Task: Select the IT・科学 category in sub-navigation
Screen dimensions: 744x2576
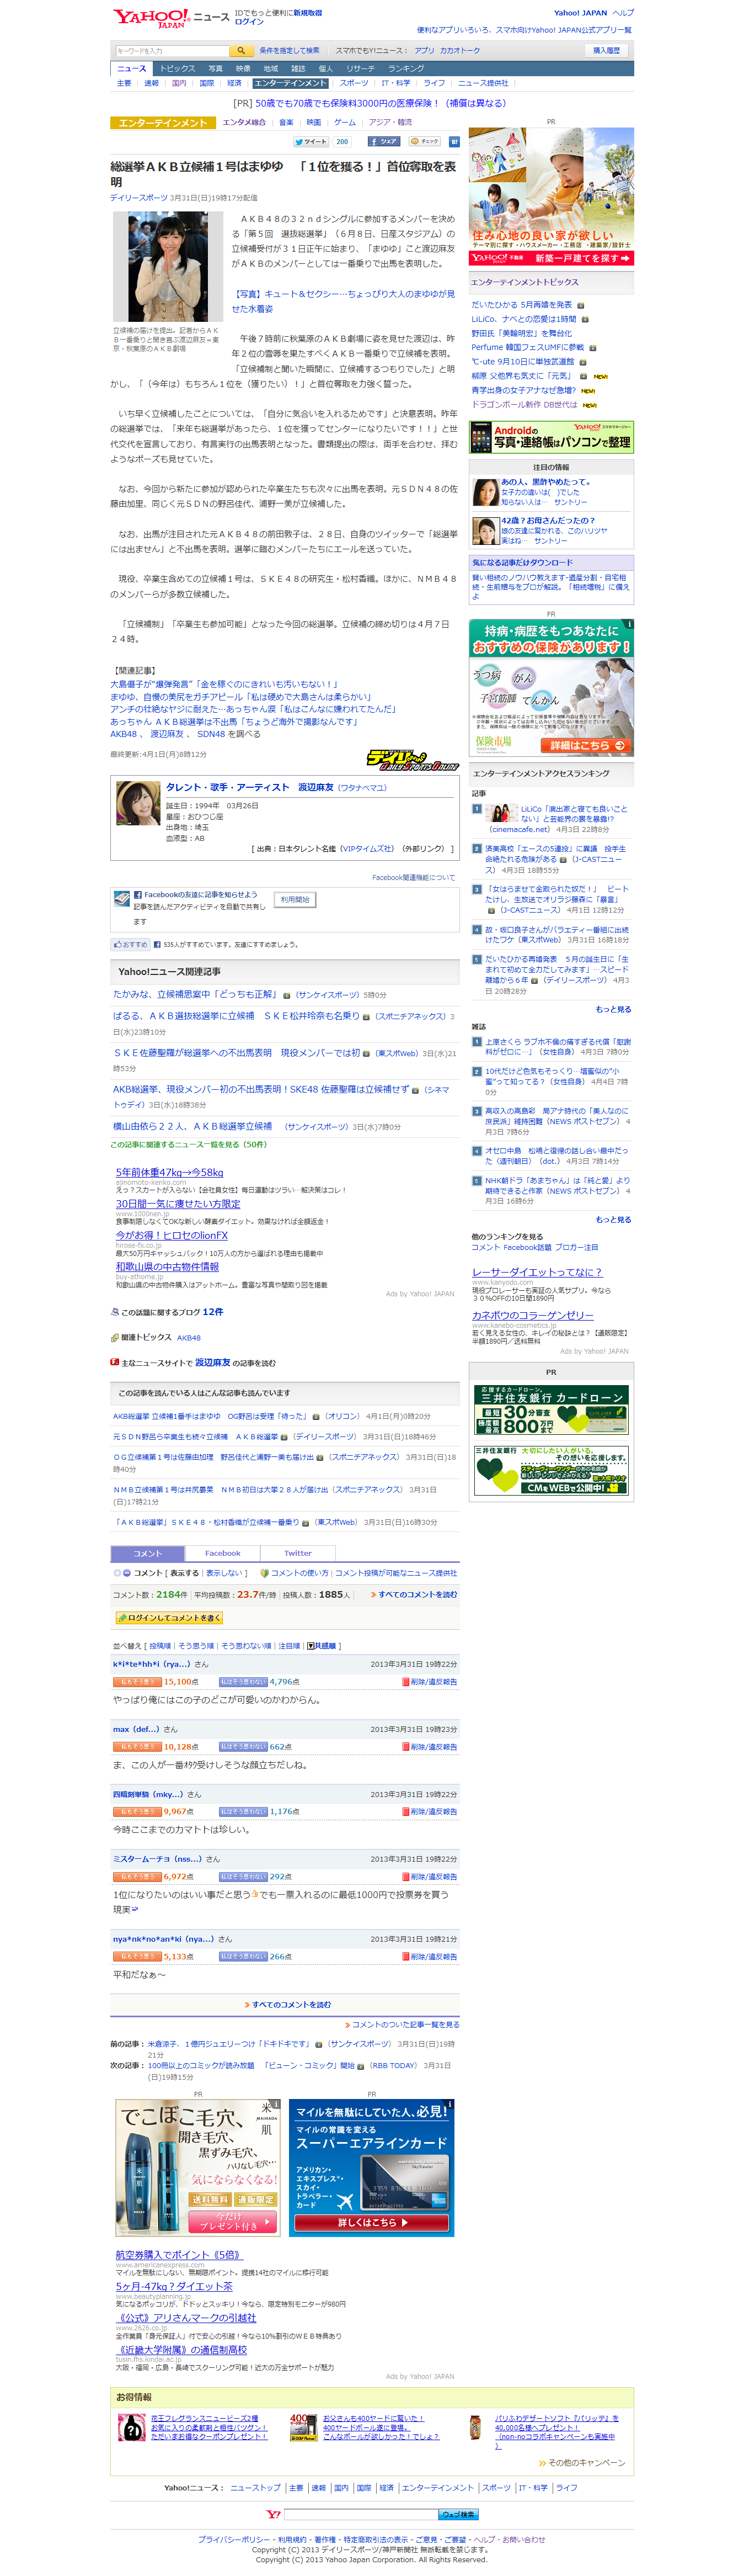Action: pos(395,83)
